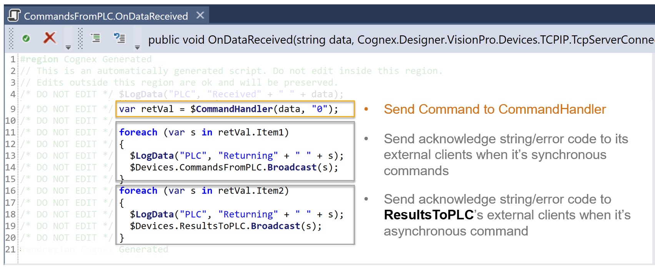Screen dimensions: 655x267
Task: Click the green format/indent code icon
Action: point(95,38)
